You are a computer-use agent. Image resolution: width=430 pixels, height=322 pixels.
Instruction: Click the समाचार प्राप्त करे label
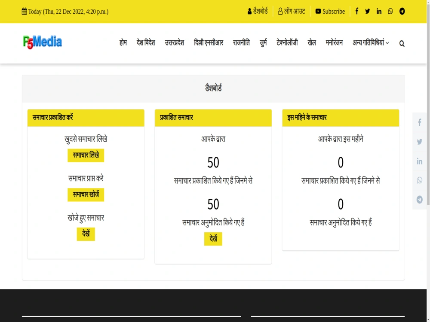[86, 179]
